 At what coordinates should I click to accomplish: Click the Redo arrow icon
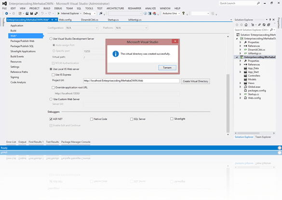50,13
